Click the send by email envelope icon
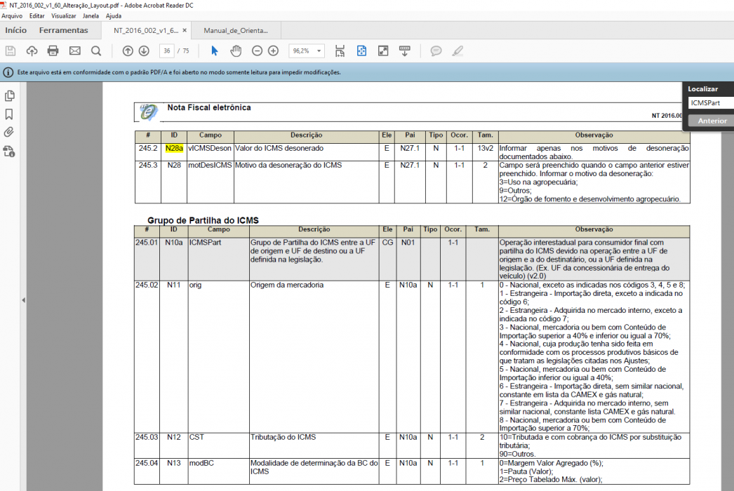Screen dimensions: 734x491 click(x=75, y=51)
